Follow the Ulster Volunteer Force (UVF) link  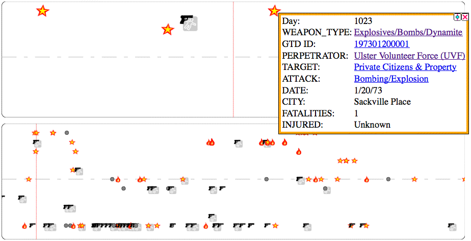[409, 55]
